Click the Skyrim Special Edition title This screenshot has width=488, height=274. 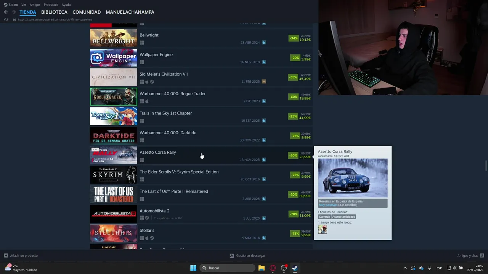click(179, 172)
